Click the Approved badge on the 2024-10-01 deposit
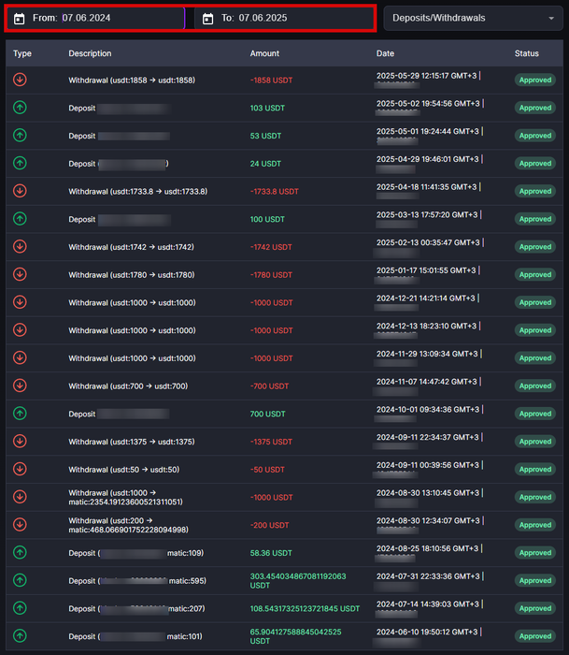The width and height of the screenshot is (569, 655). tap(535, 414)
